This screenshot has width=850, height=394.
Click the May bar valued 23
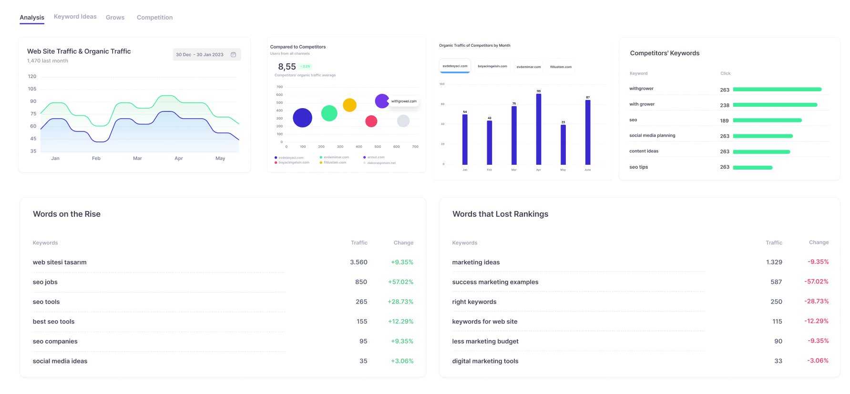click(563, 144)
